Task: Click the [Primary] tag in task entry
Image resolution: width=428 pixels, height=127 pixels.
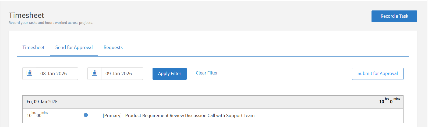Action: click(112, 115)
